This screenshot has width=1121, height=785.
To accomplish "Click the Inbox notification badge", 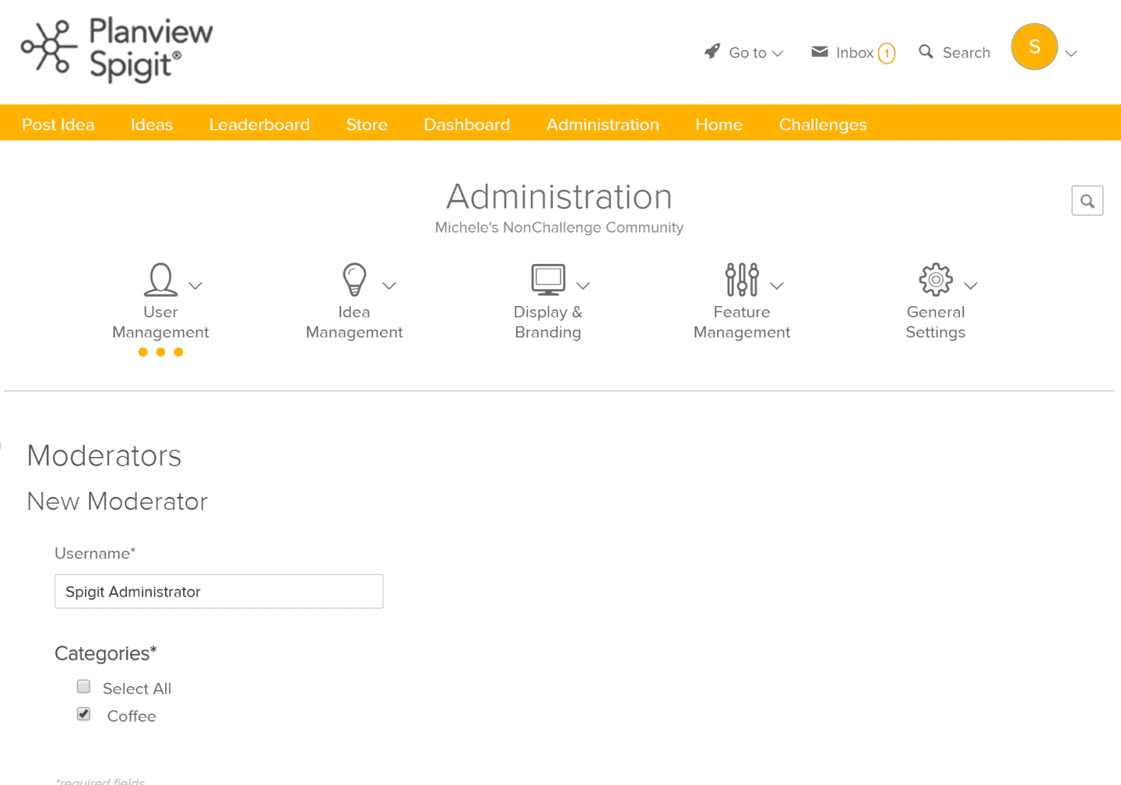I will click(887, 53).
